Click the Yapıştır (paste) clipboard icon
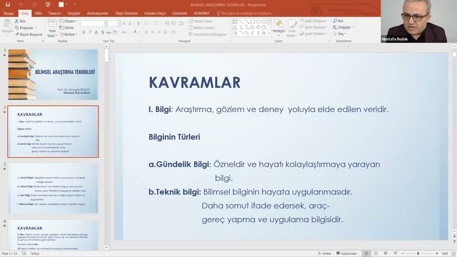Viewport: 457px width, 257px height. (7, 24)
